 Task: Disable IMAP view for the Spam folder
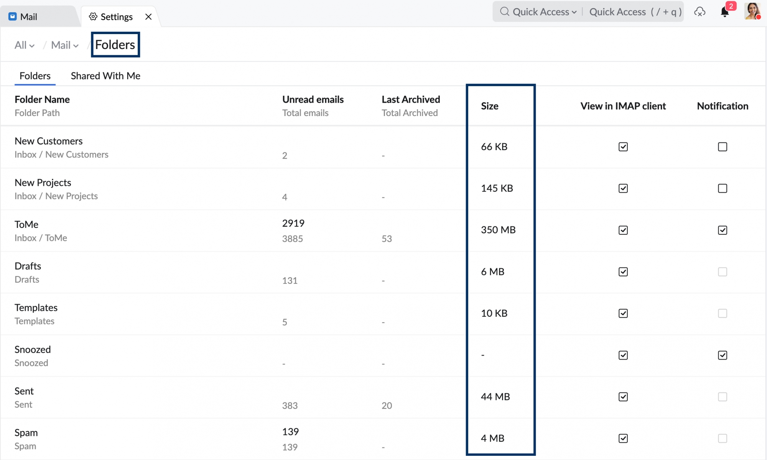coord(623,438)
